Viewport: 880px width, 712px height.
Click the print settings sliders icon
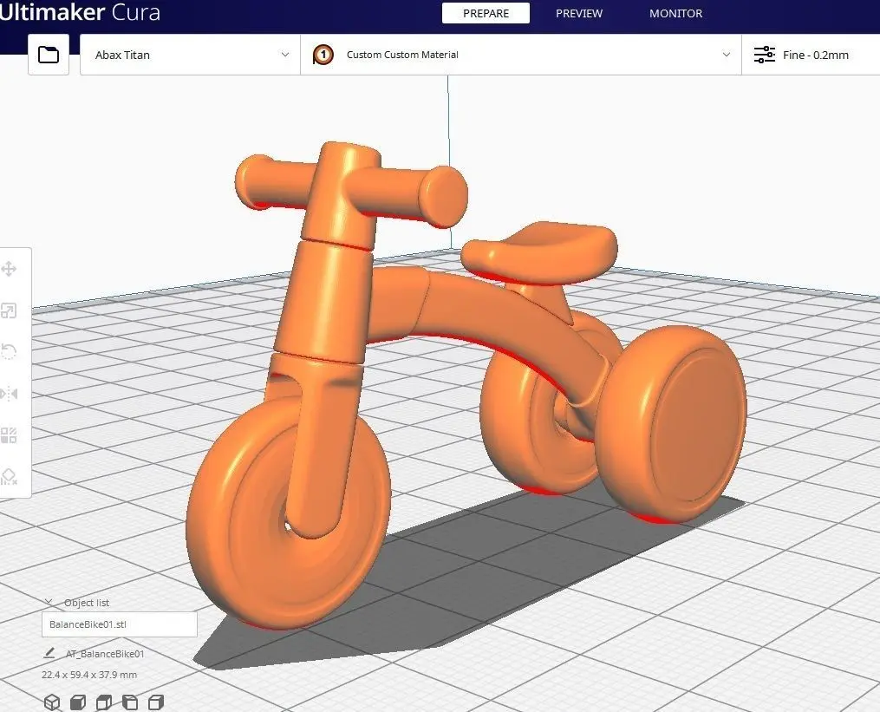tap(764, 55)
